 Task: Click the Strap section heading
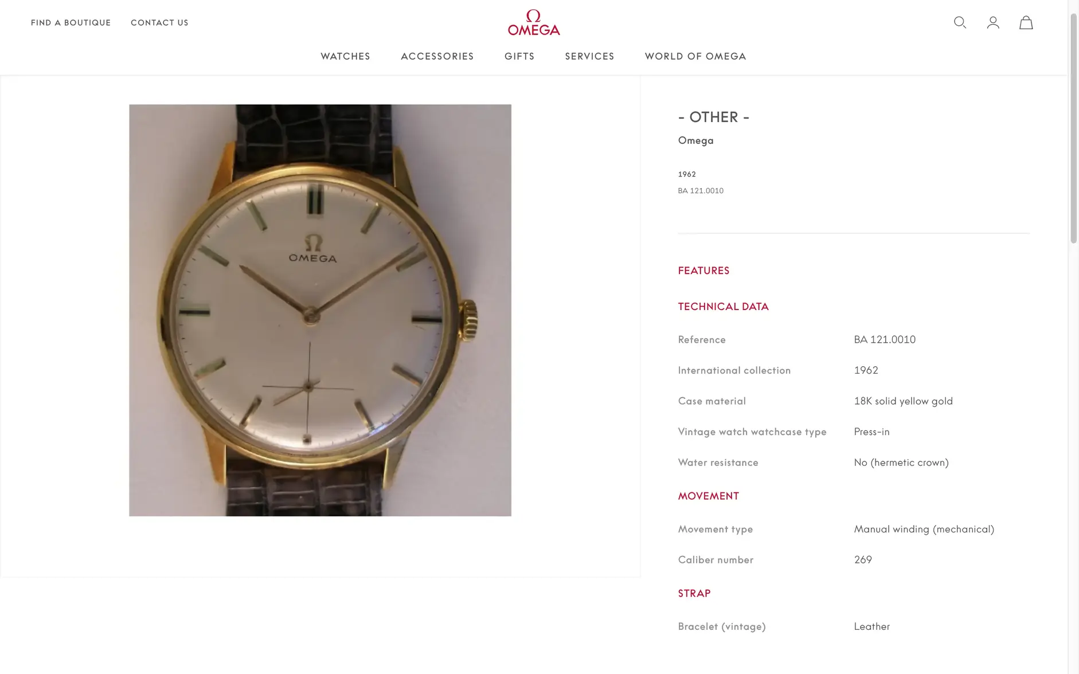[x=694, y=594]
